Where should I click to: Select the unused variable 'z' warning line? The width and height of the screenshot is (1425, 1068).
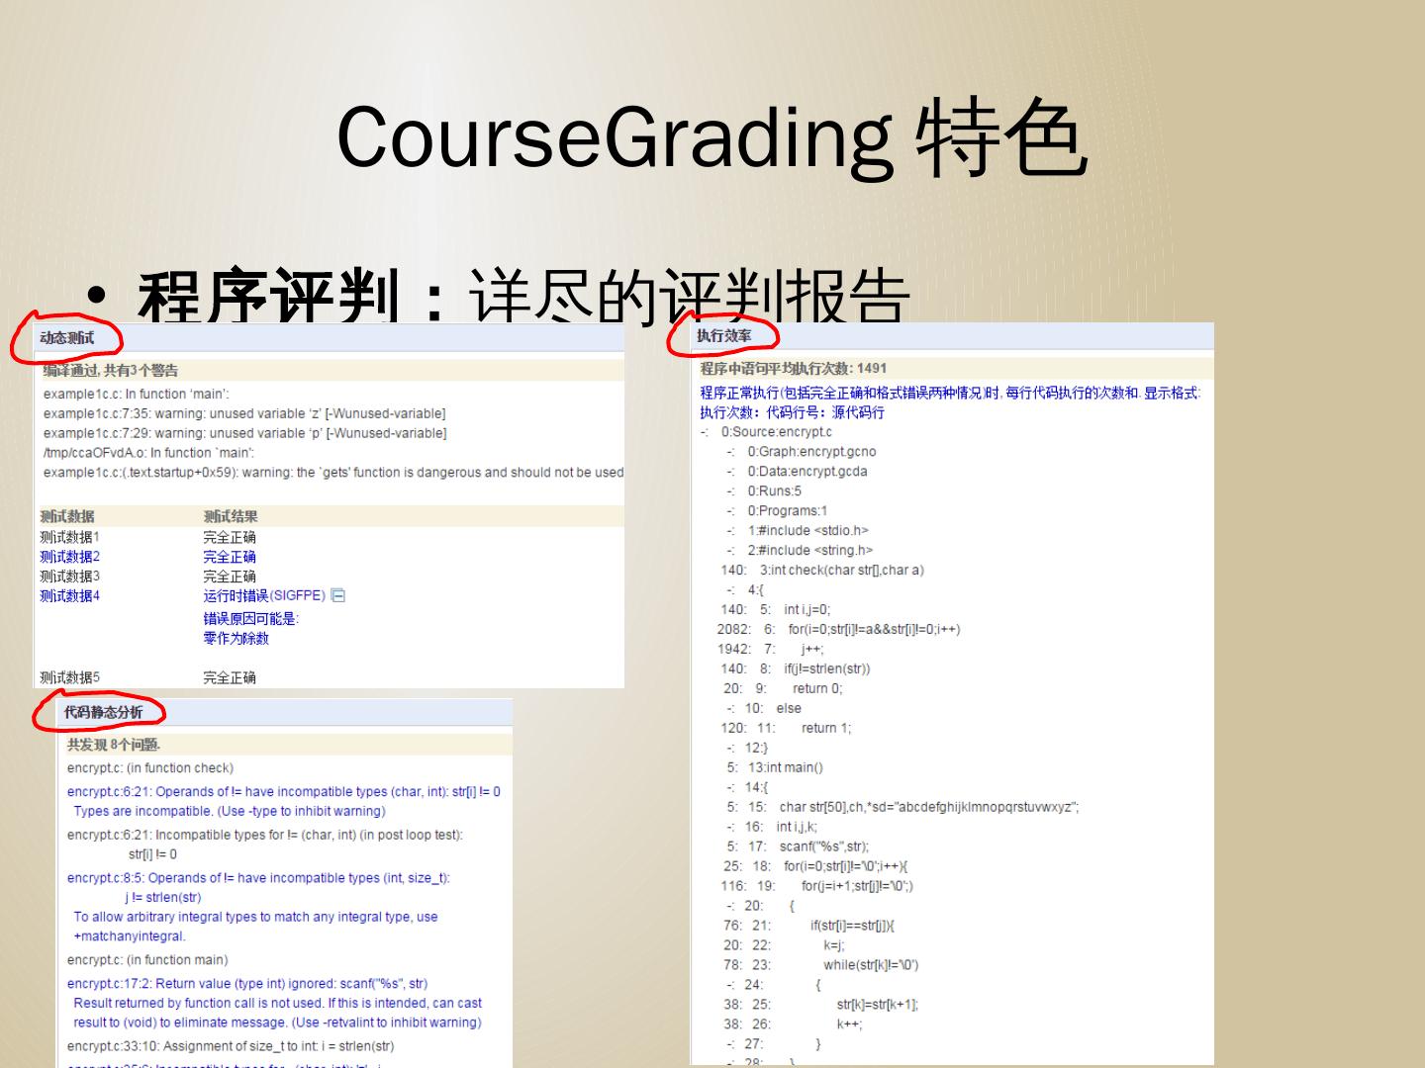pyautogui.click(x=244, y=413)
